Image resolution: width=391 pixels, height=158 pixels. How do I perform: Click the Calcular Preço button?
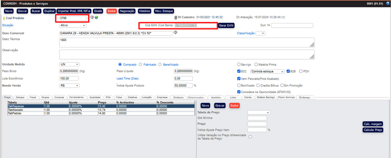pos(373,130)
